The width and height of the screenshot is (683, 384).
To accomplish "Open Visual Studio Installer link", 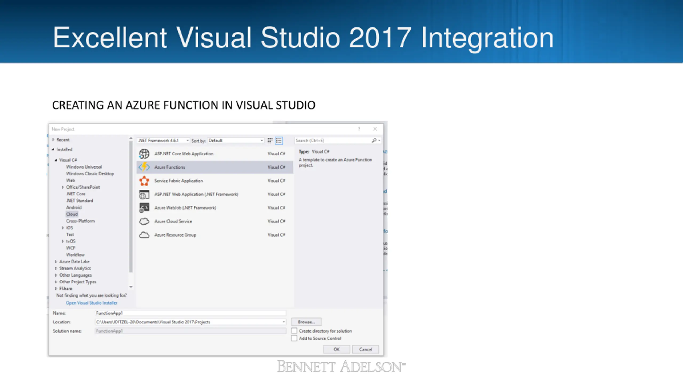I will 92,303.
